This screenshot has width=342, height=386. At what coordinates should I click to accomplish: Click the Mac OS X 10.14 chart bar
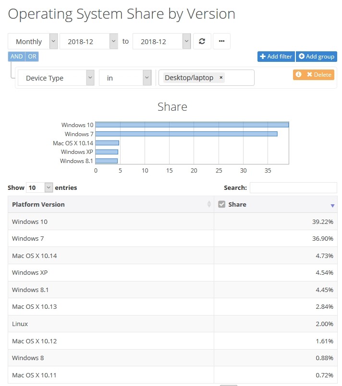107,143
